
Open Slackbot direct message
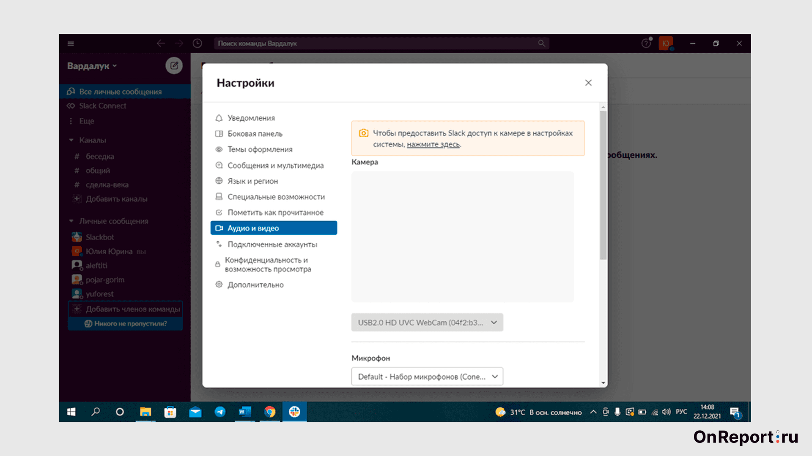tap(125, 237)
